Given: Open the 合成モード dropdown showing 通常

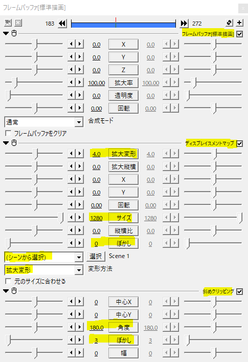Looking at the screenshot, I should (x=44, y=122).
